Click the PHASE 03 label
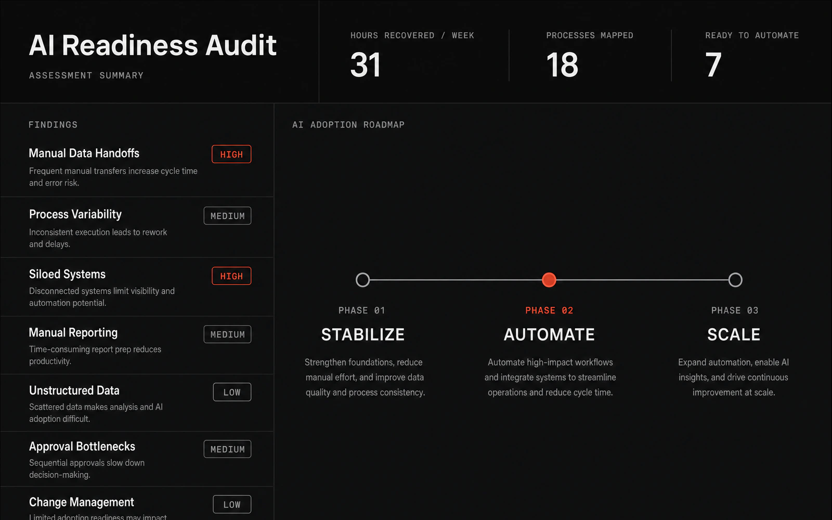Image resolution: width=832 pixels, height=520 pixels. pos(735,310)
